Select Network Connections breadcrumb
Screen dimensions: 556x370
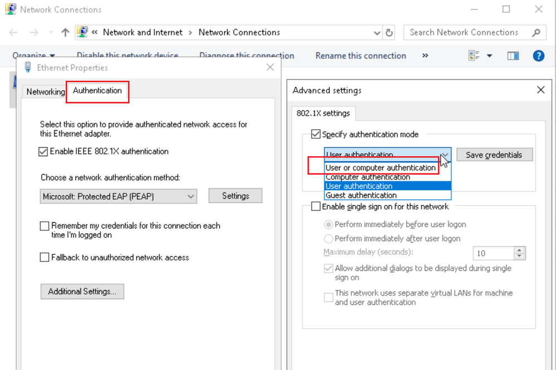coord(239,33)
